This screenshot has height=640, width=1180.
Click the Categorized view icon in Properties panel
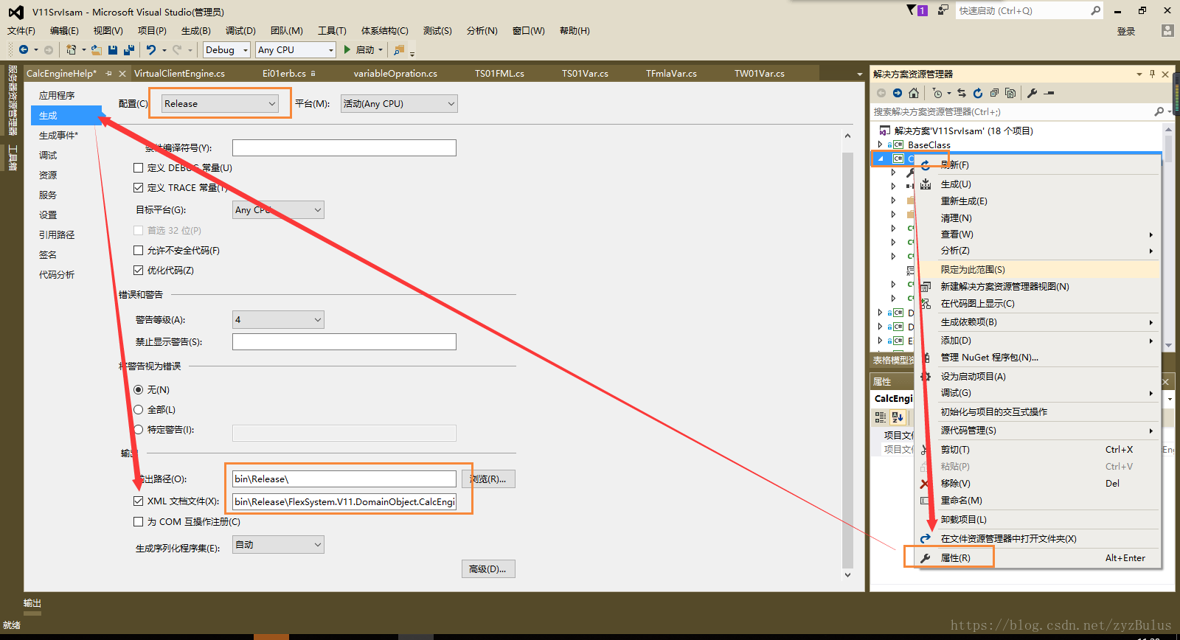coord(881,417)
